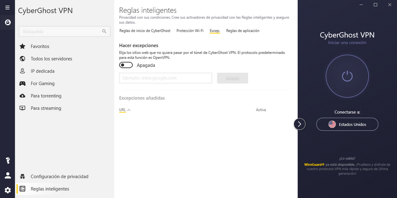Open the hamburger menu icon
This screenshot has width=397, height=198.
click(7, 7)
